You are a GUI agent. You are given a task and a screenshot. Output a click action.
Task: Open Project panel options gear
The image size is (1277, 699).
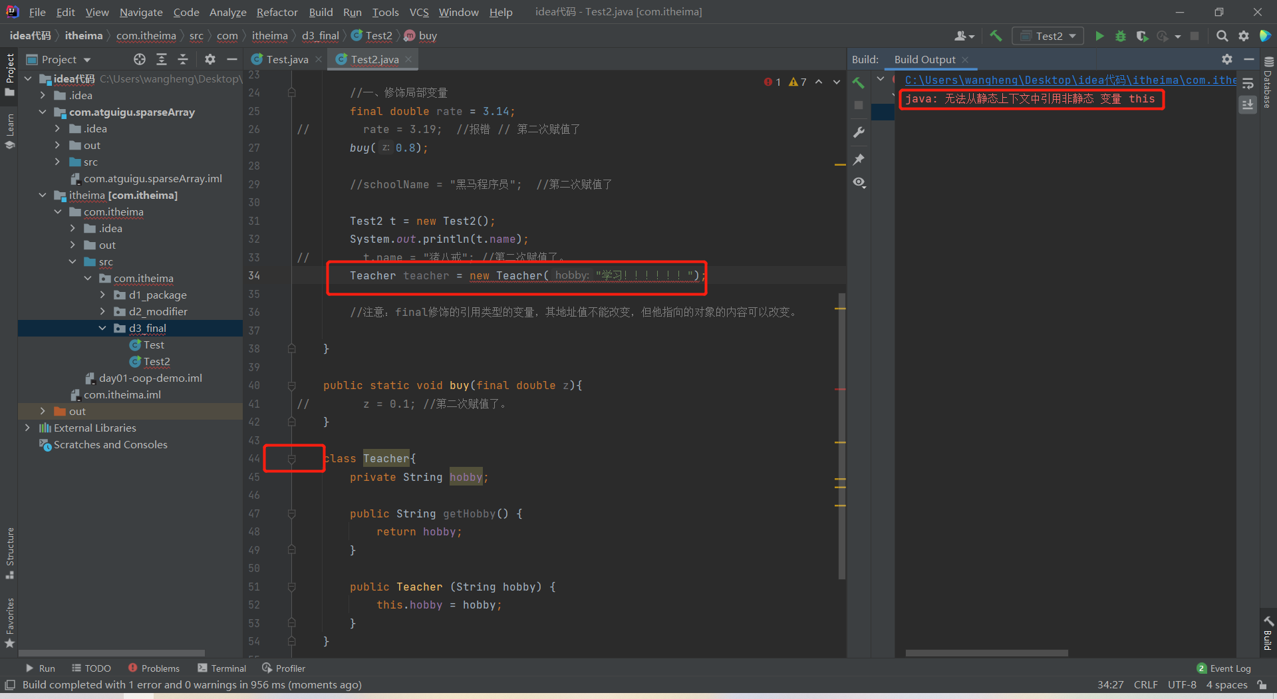(x=210, y=59)
